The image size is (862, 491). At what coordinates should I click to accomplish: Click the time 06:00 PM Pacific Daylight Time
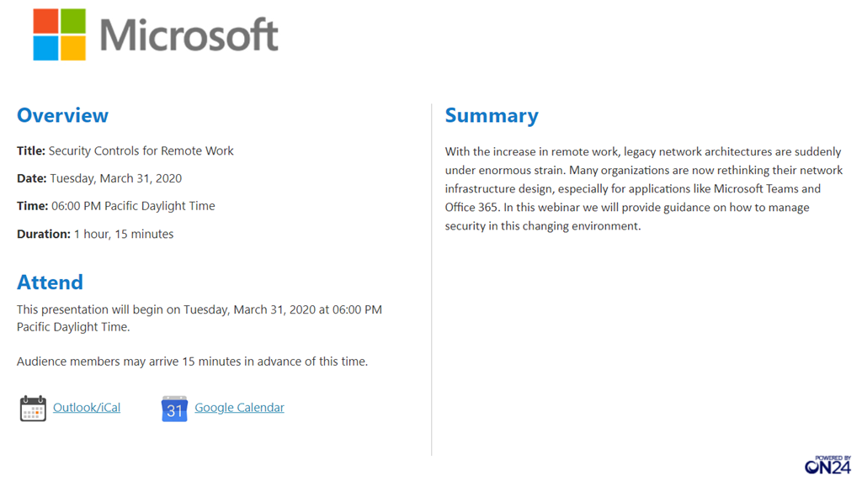click(133, 206)
